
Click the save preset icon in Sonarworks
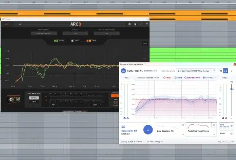coord(221,71)
